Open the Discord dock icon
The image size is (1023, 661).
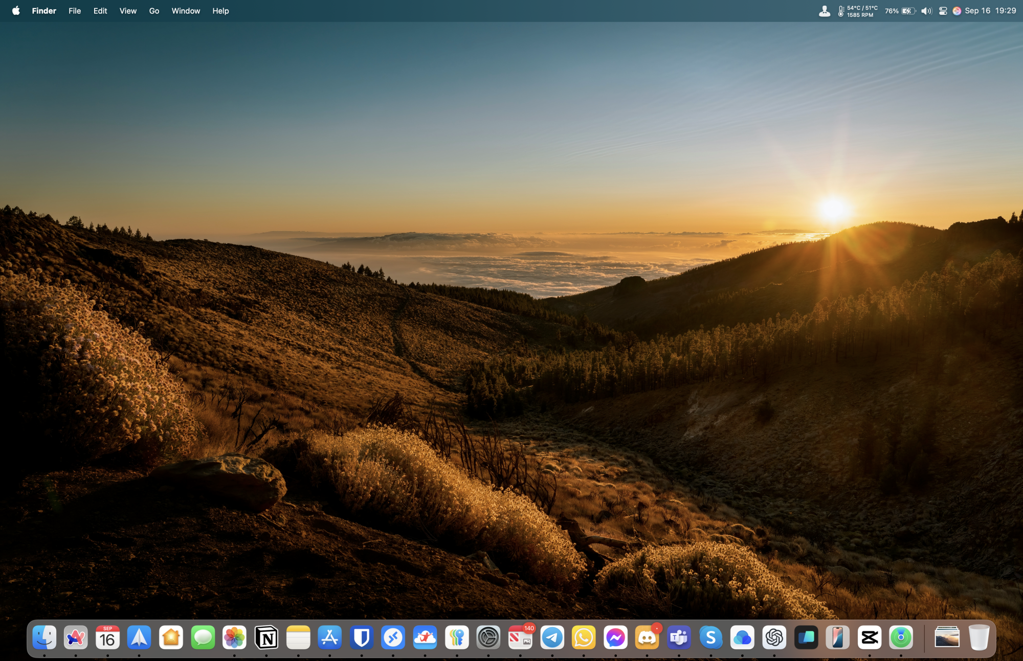(647, 637)
